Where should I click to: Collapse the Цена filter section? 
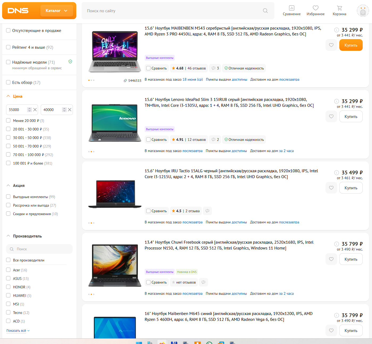8,96
